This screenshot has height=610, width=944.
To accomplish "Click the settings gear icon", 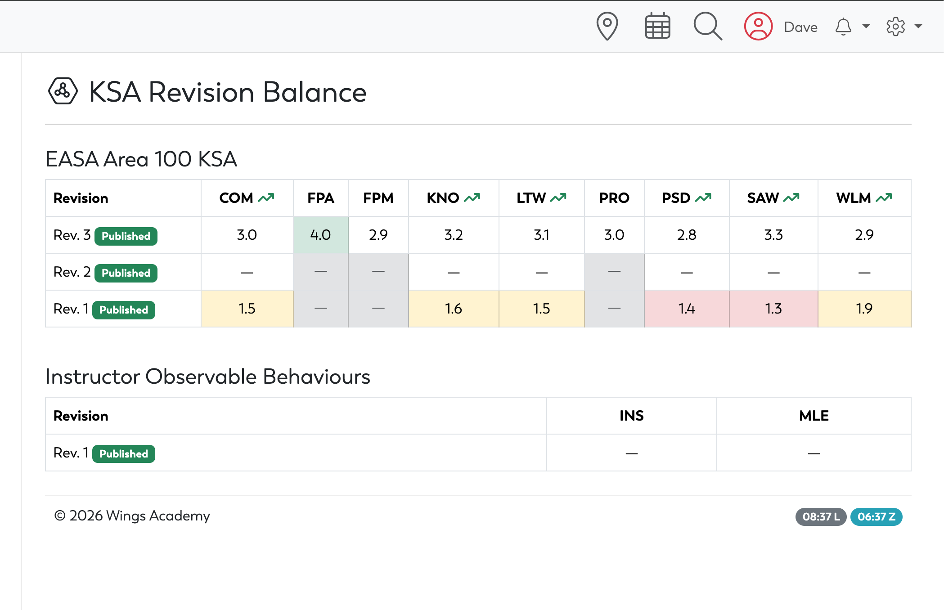I will click(x=895, y=27).
